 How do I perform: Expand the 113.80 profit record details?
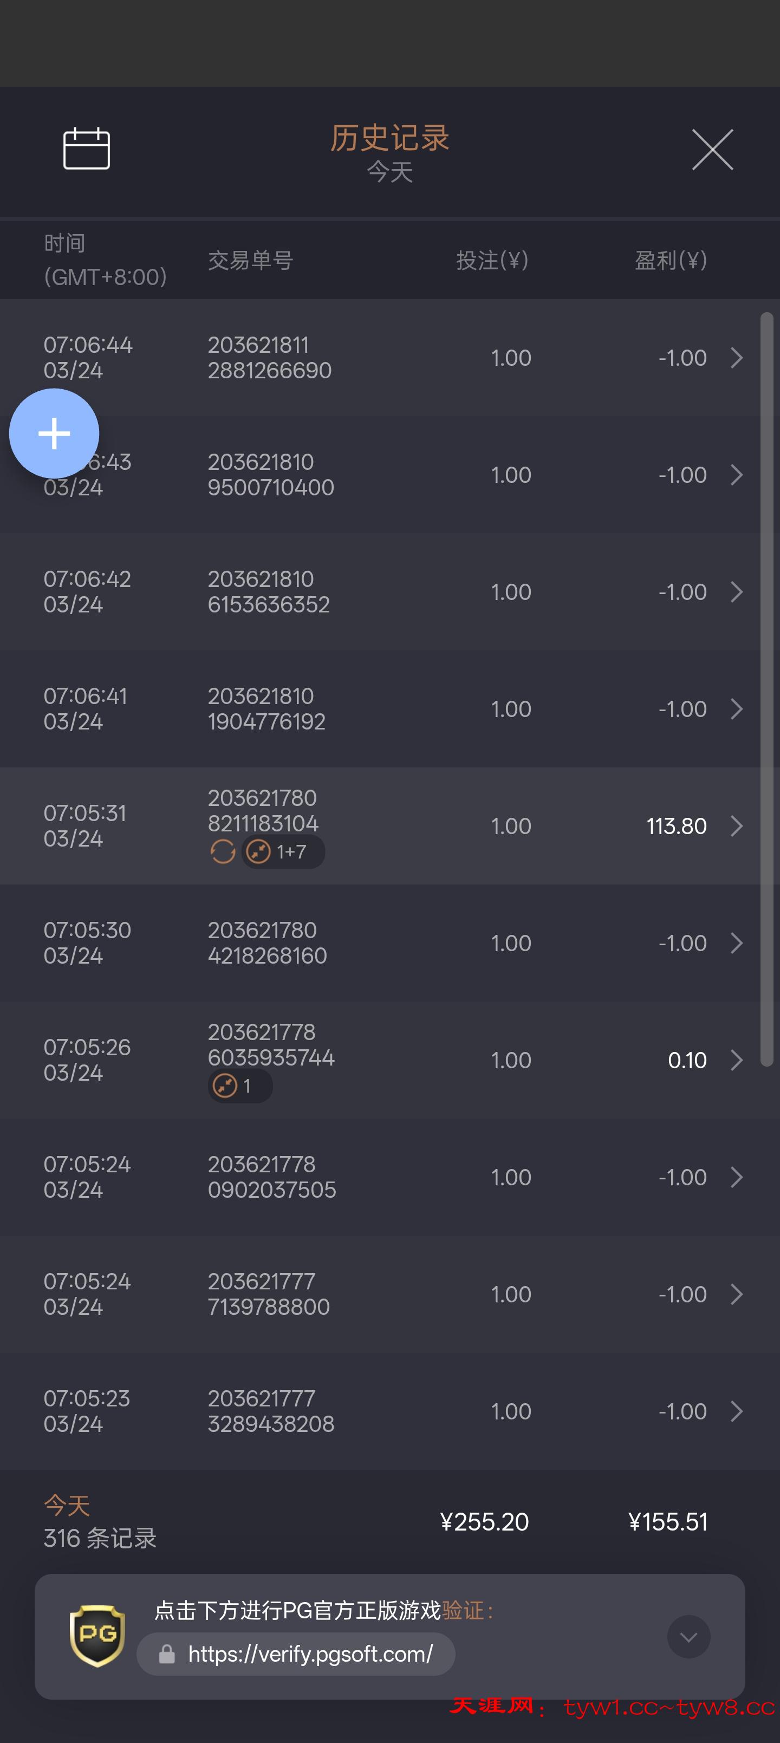point(737,825)
